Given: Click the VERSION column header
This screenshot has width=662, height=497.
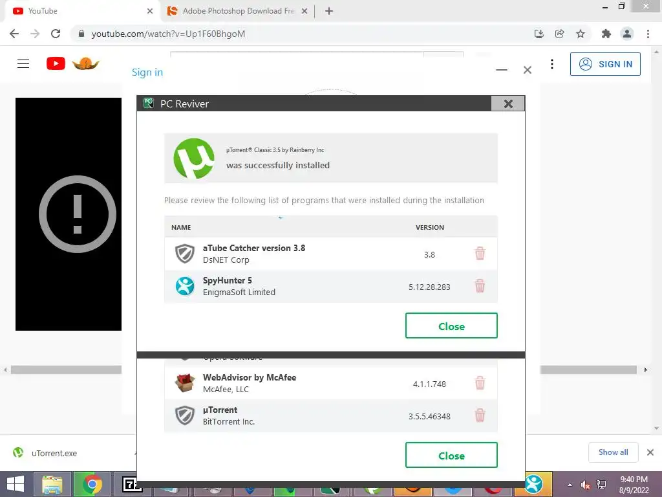Looking at the screenshot, I should [430, 227].
